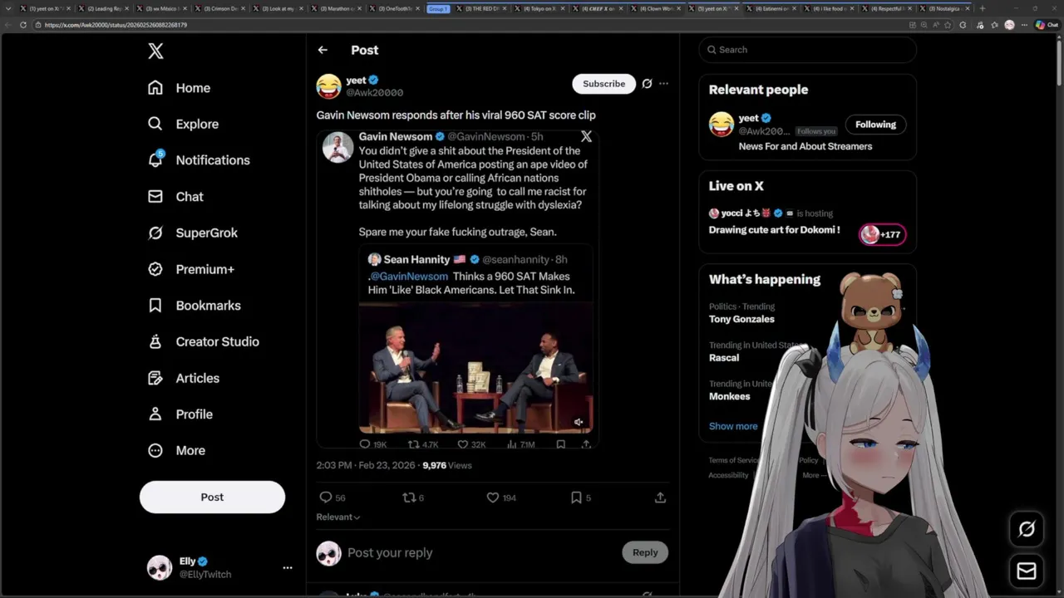Open the Tony Gonzales trend
The width and height of the screenshot is (1064, 598).
point(741,319)
